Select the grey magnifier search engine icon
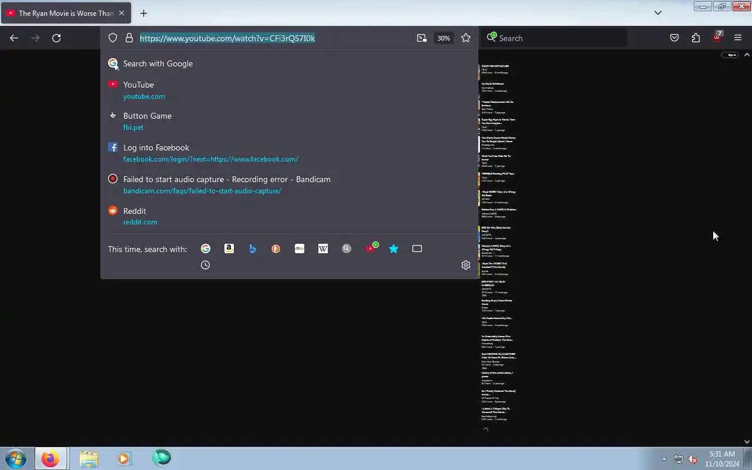This screenshot has width=752, height=470. click(x=347, y=249)
